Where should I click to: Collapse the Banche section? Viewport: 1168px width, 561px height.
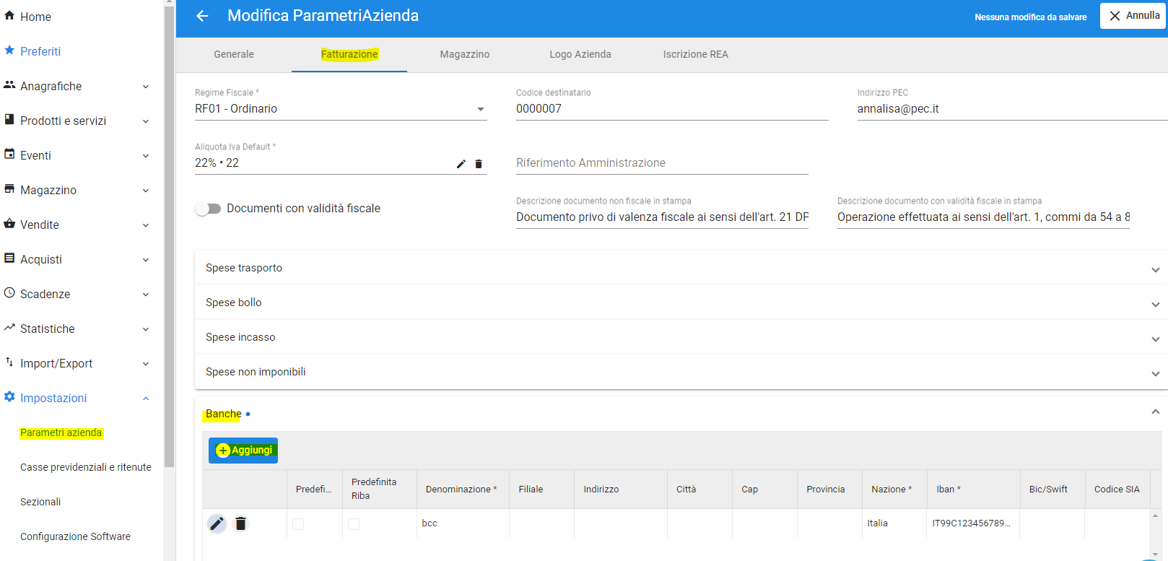tap(1156, 412)
